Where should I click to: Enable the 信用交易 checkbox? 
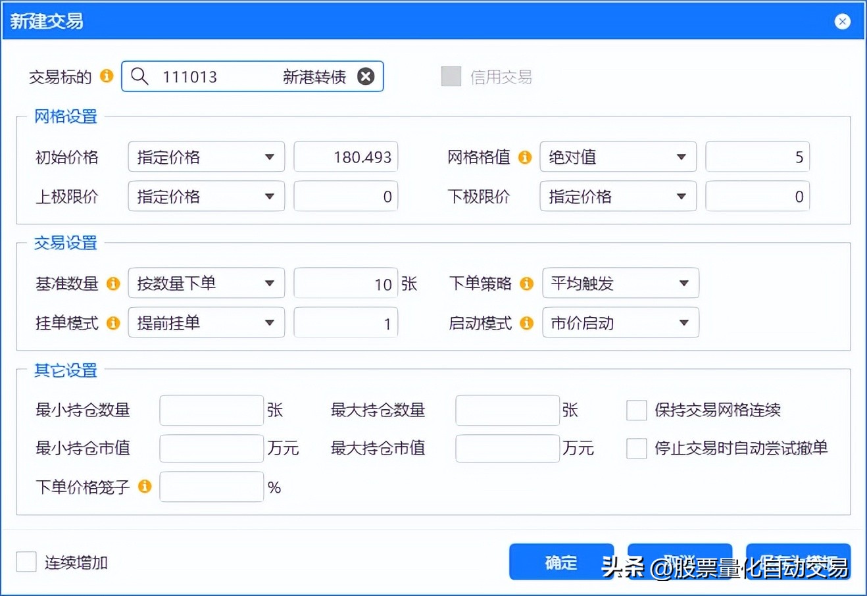[451, 76]
